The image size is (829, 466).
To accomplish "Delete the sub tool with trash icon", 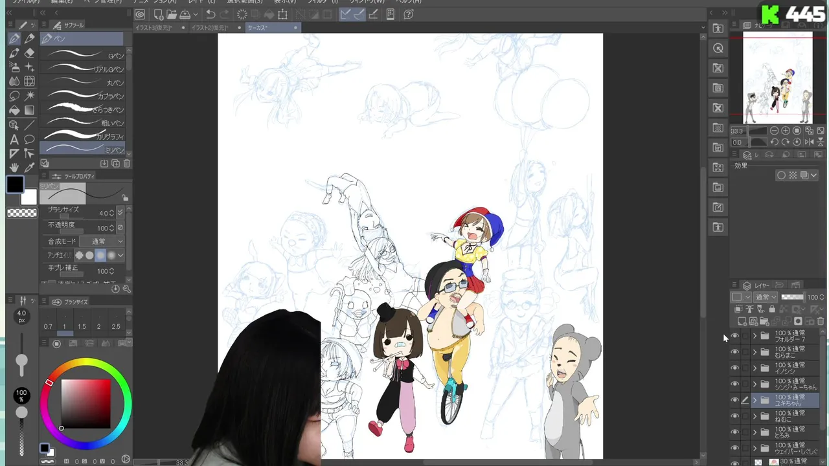I will (127, 164).
